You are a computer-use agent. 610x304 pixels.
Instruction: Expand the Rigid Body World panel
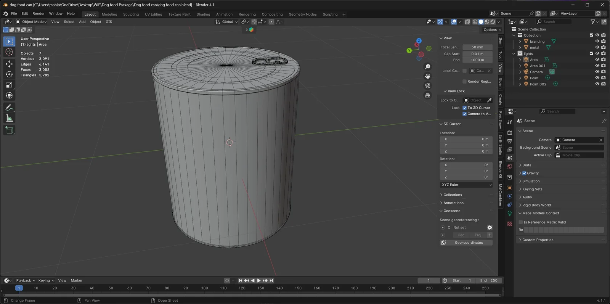[x=536, y=205]
